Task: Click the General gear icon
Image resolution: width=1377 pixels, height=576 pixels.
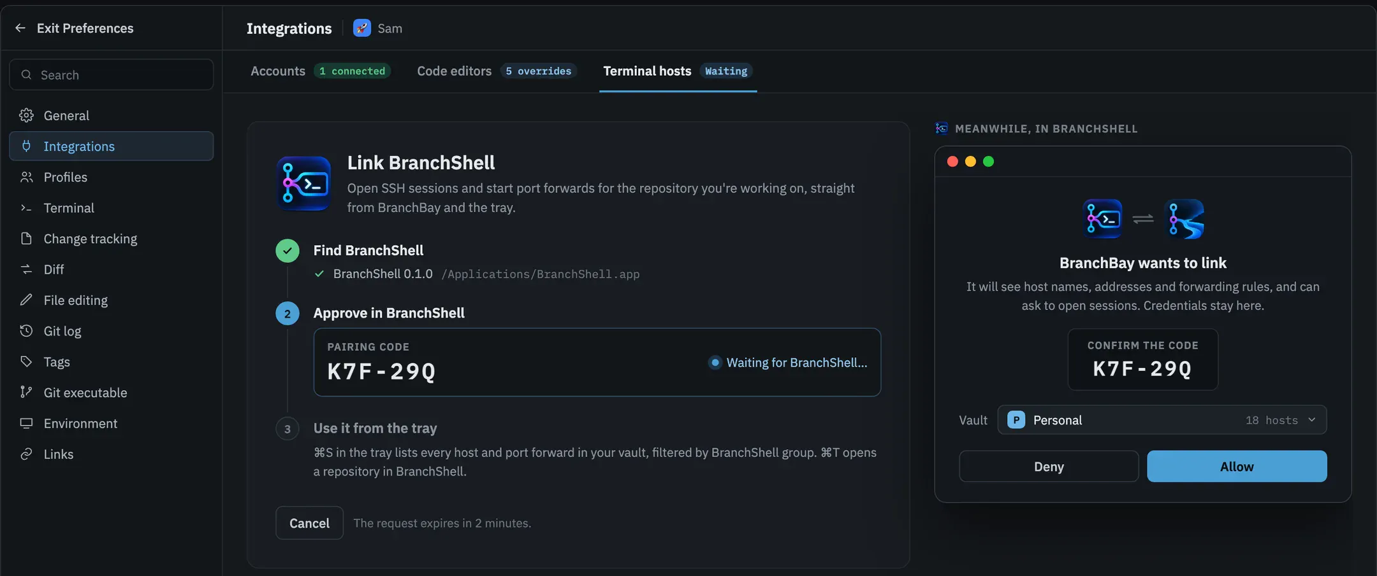Action: (x=26, y=115)
